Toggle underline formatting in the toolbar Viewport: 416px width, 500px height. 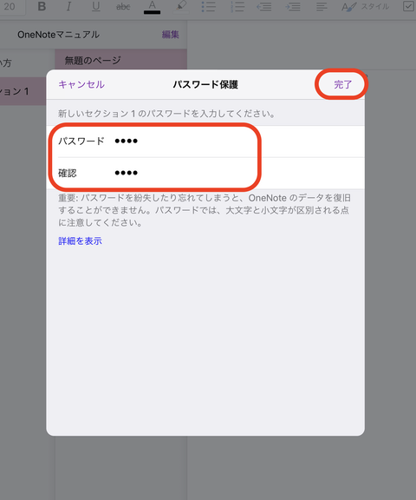click(96, 6)
